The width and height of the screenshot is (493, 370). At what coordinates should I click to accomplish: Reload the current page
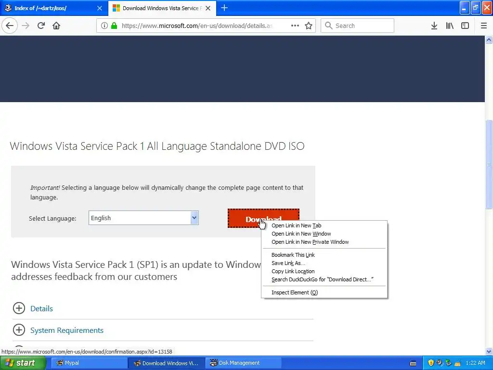pyautogui.click(x=41, y=26)
